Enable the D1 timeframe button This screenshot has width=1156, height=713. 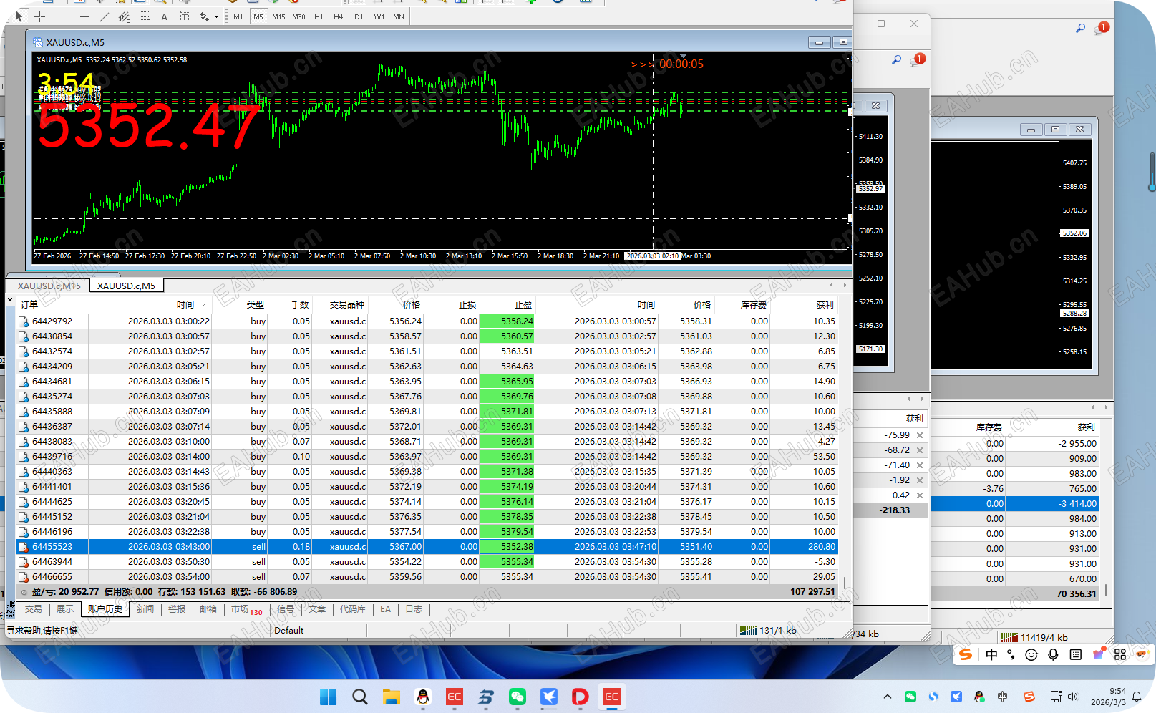coord(359,16)
